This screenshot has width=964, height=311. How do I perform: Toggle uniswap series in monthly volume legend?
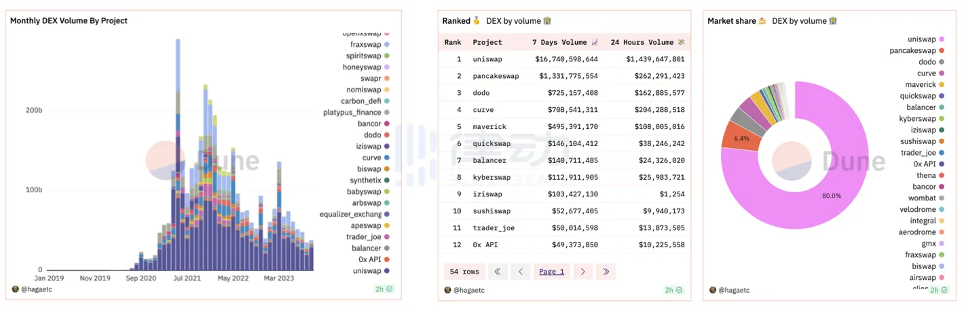(x=370, y=271)
